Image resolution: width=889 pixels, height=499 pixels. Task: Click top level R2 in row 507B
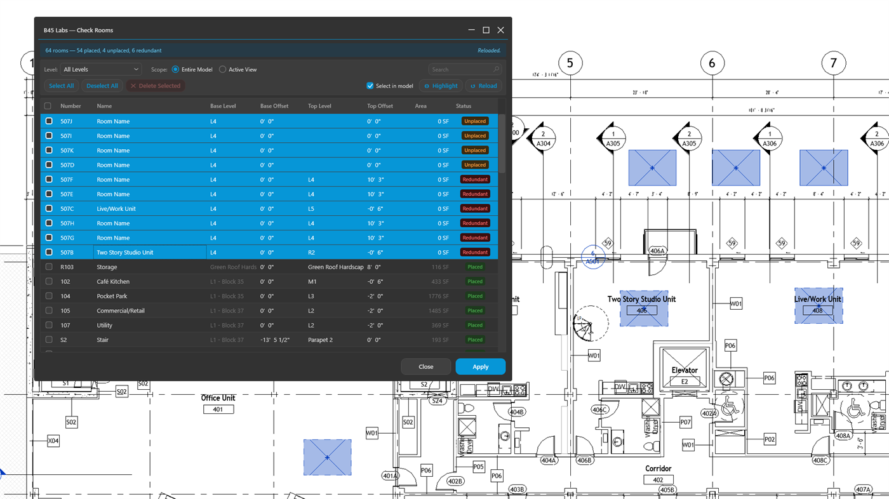tap(312, 253)
